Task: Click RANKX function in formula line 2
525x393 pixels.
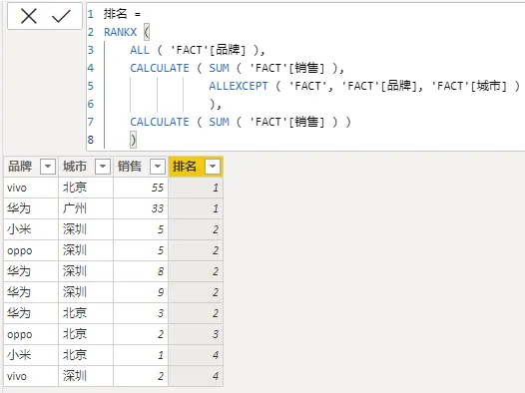Action: [x=120, y=32]
